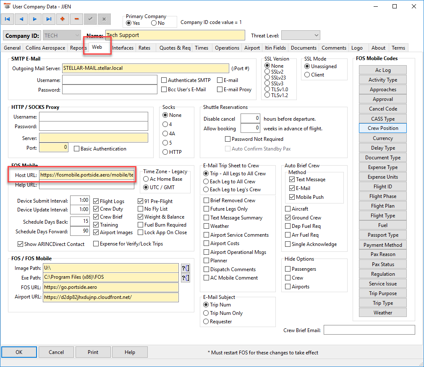Jump to last record icon
The width and height of the screenshot is (424, 367).
(x=49, y=19)
